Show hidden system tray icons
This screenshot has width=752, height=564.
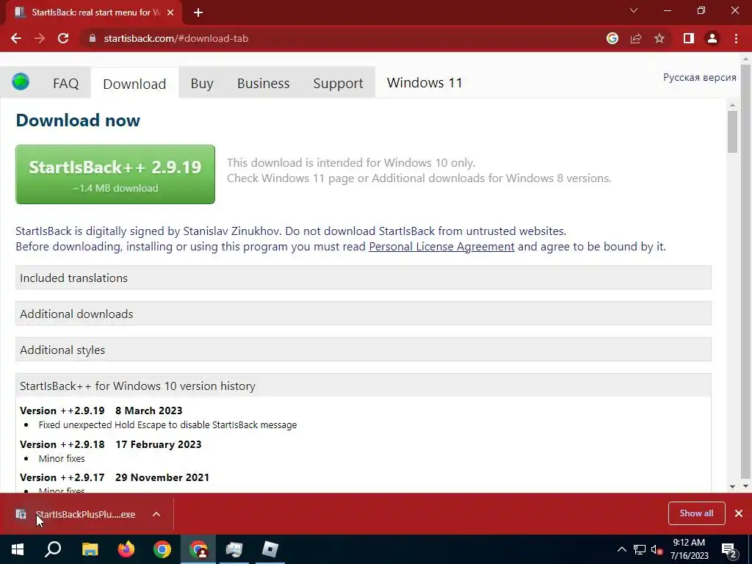point(621,549)
